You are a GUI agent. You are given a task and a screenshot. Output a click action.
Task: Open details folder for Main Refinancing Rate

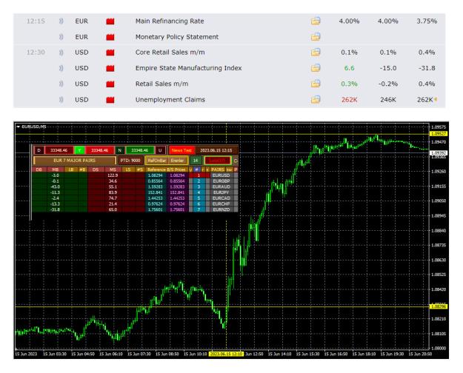316,21
